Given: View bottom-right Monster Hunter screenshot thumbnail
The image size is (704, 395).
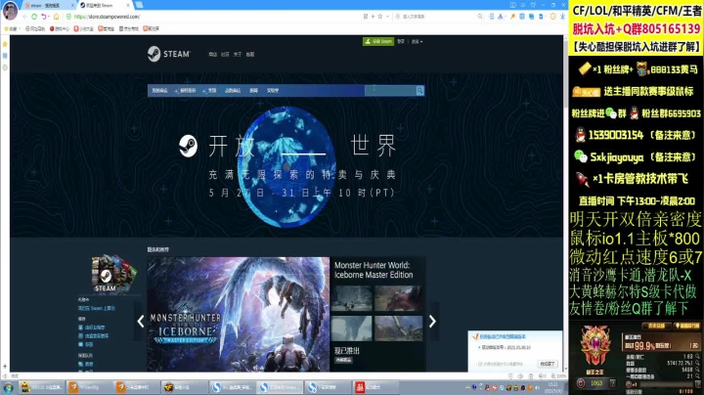Looking at the screenshot, I should (x=399, y=329).
